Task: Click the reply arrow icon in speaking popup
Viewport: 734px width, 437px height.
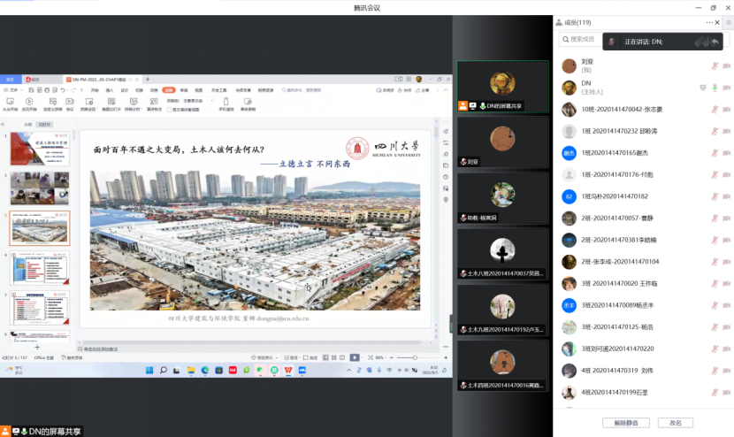Action: pyautogui.click(x=715, y=42)
